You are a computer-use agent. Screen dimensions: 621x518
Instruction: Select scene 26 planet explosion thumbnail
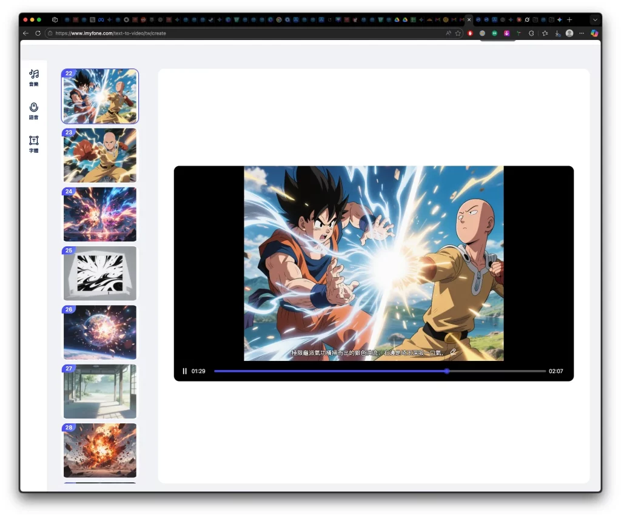point(100,332)
